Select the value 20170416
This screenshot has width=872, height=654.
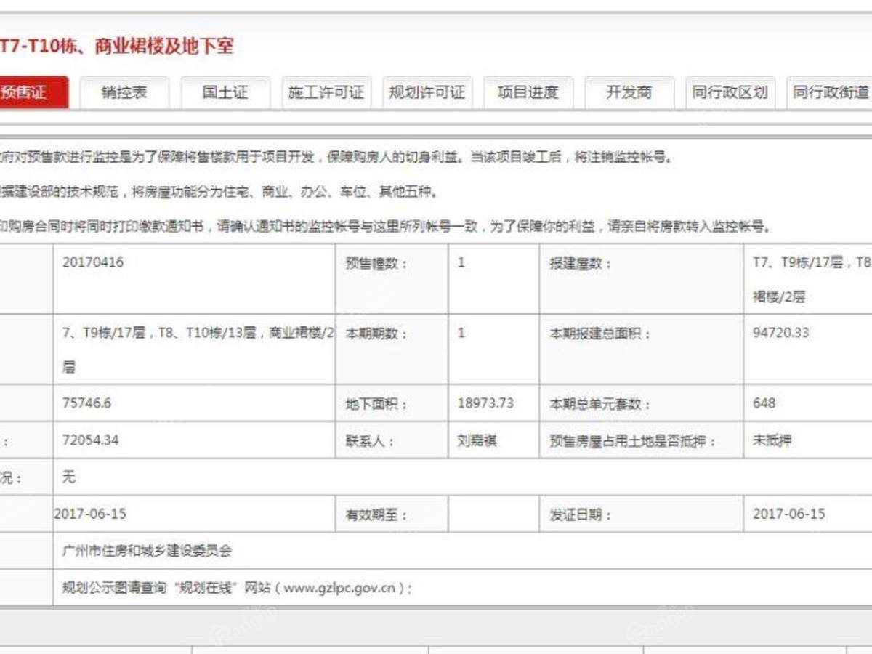[93, 262]
